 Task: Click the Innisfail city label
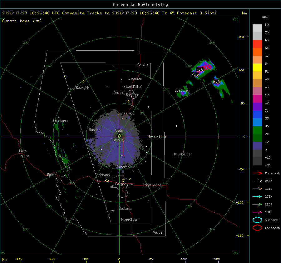coord(126,113)
